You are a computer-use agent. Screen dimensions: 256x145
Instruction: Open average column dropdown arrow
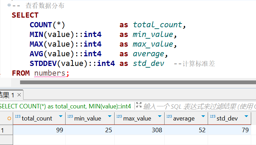click(x=203, y=116)
